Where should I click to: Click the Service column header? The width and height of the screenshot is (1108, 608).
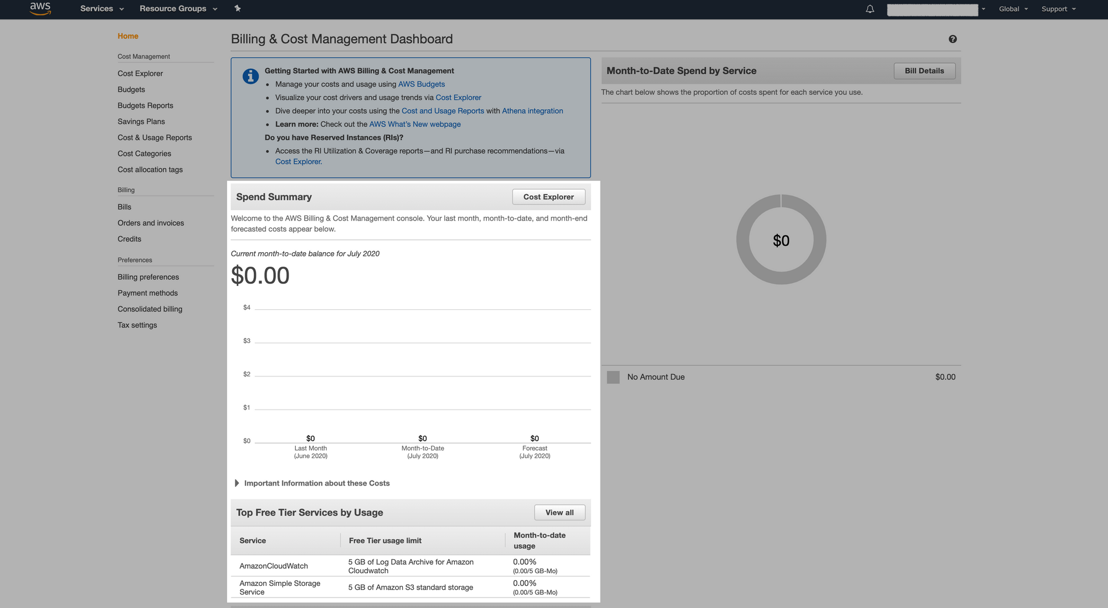click(x=253, y=541)
